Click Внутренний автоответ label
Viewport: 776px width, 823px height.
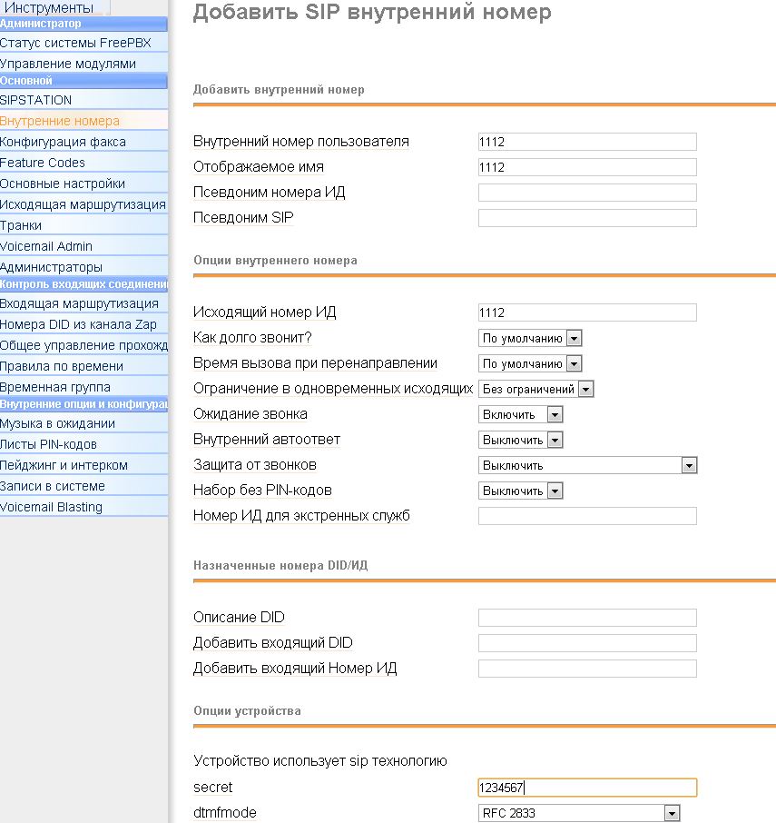coord(267,440)
